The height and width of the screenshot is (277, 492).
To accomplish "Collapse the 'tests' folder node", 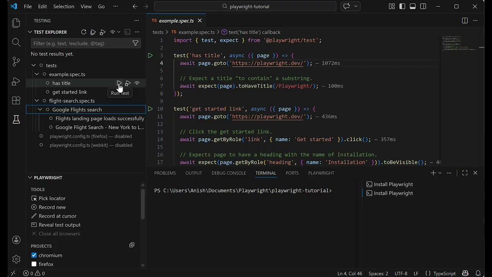I will 34,65.
